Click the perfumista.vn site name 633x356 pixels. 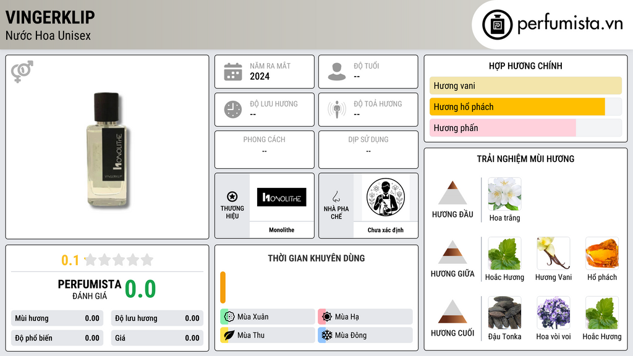570,23
